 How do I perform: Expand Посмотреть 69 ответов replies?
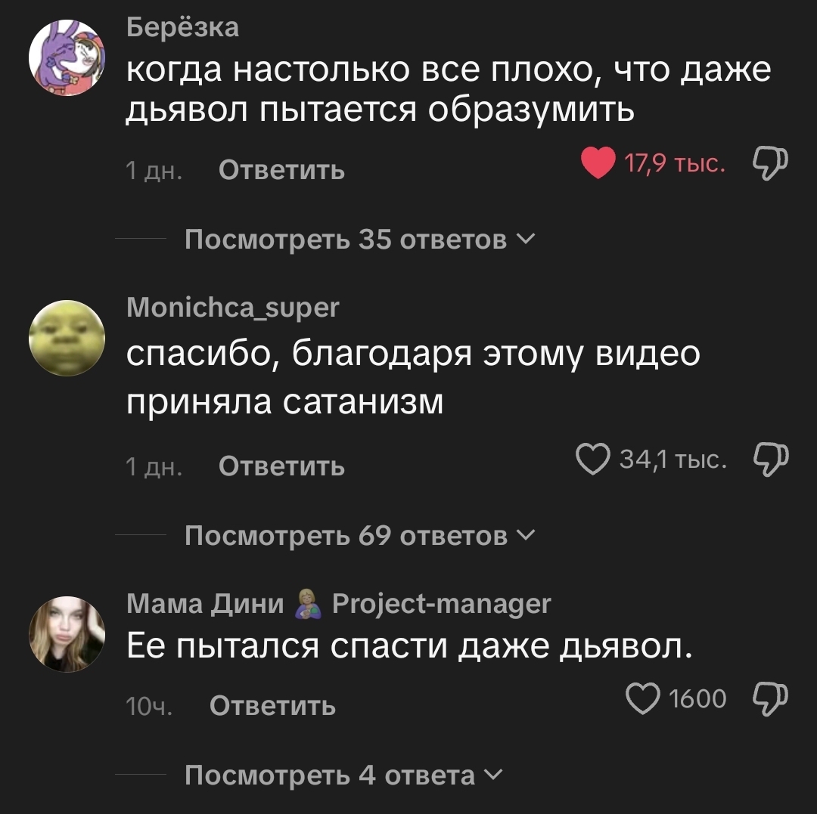359,536
